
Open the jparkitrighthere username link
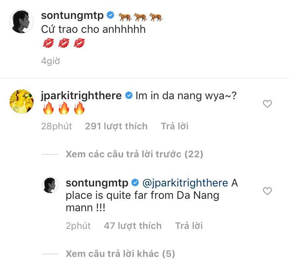81,96
